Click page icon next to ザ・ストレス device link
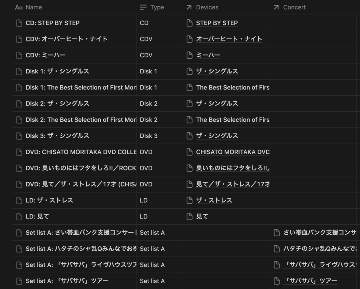This screenshot has width=360, height=289. pos(189,200)
